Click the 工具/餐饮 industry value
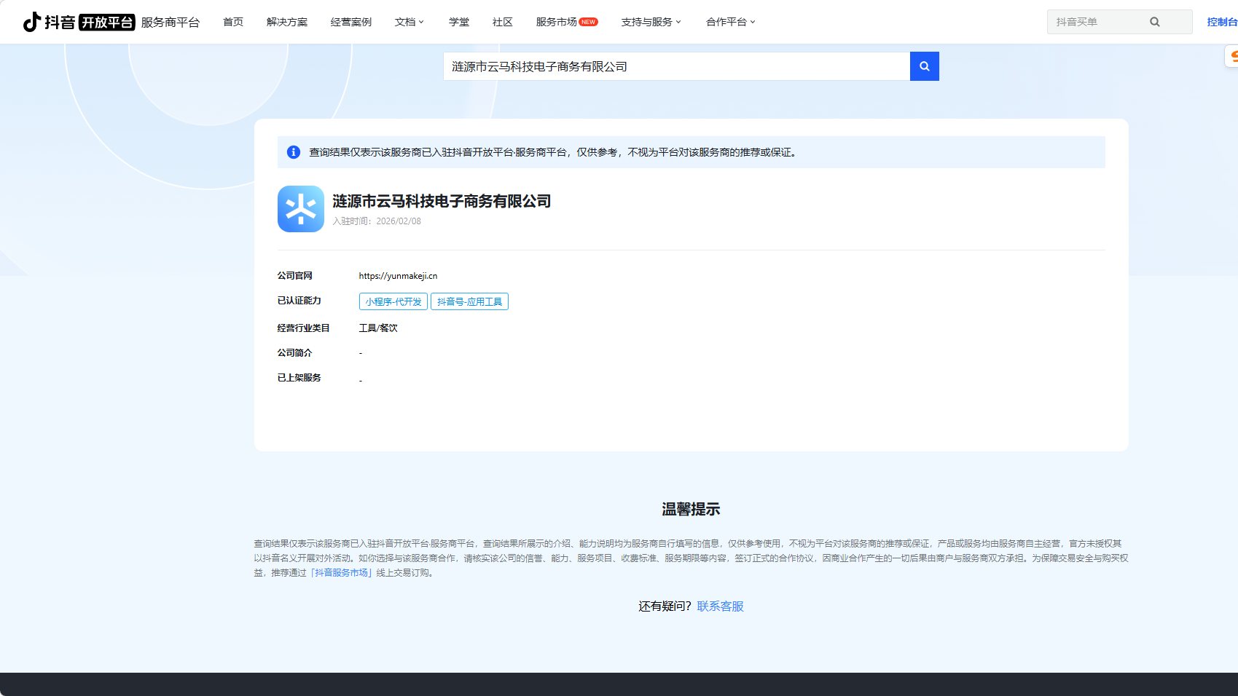Image resolution: width=1238 pixels, height=696 pixels. (x=378, y=328)
